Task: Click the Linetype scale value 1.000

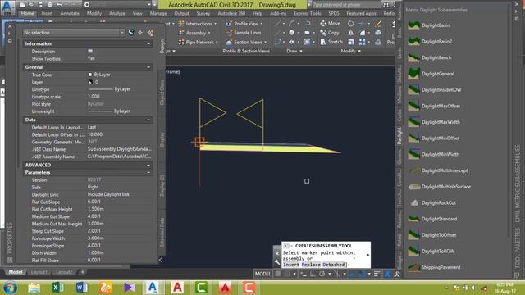Action: [x=94, y=97]
